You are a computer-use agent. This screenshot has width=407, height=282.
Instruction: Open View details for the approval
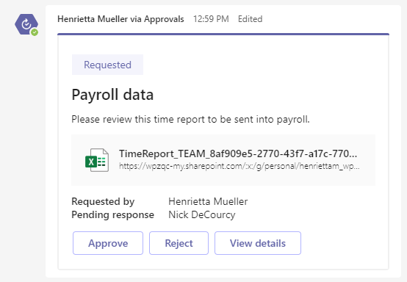[258, 243]
